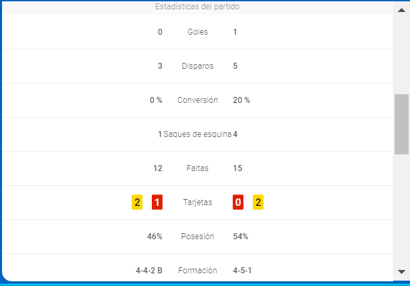The image size is (410, 286).
Task: Click the red card icon showing 0
Action: [x=238, y=202]
